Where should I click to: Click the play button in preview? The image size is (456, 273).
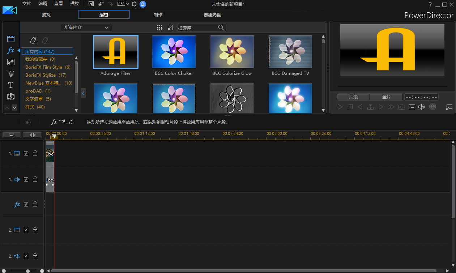tap(340, 107)
